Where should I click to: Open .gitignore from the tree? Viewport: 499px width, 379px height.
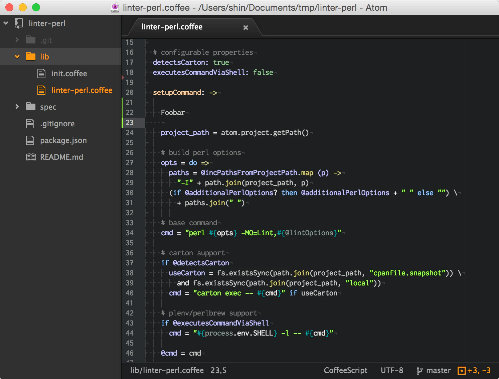coord(57,124)
